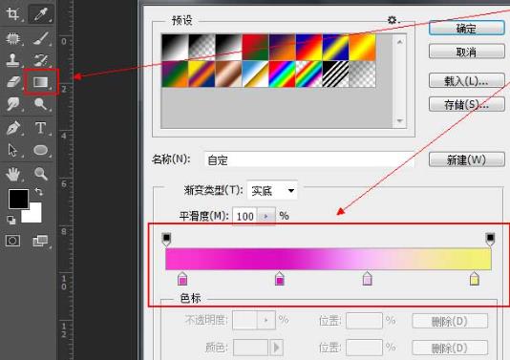Image resolution: width=510 pixels, height=360 pixels.
Task: Click the gradient preview bar
Action: click(x=329, y=259)
